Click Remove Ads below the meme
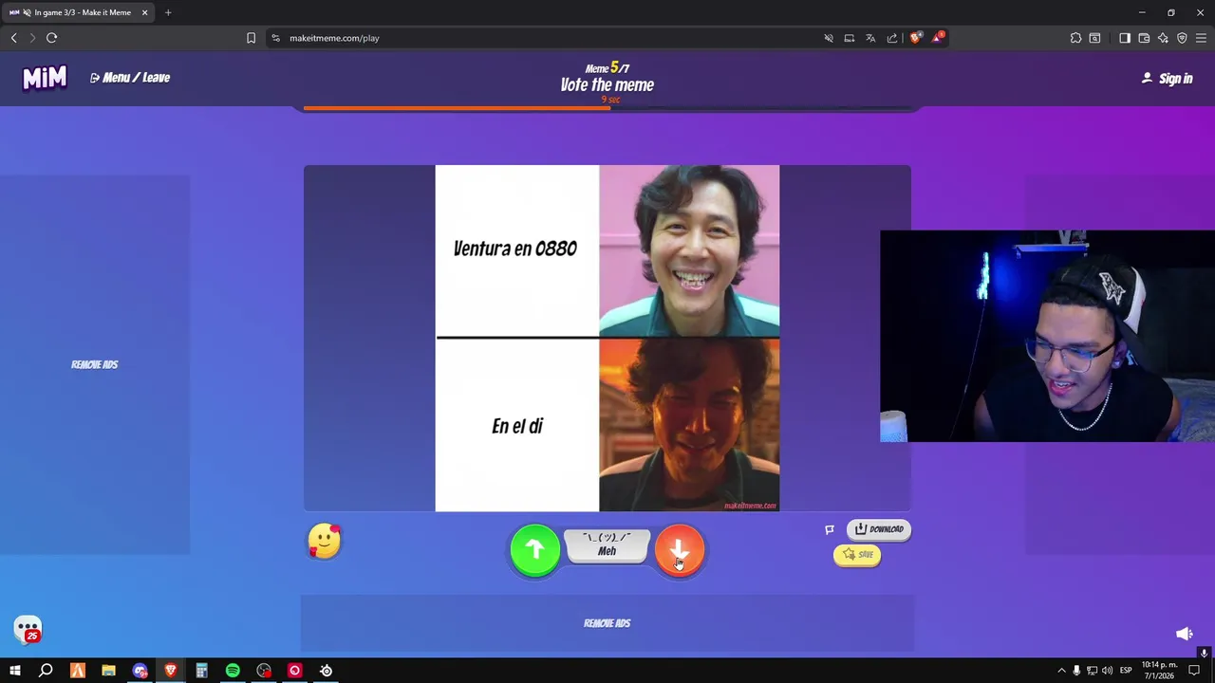 607,623
